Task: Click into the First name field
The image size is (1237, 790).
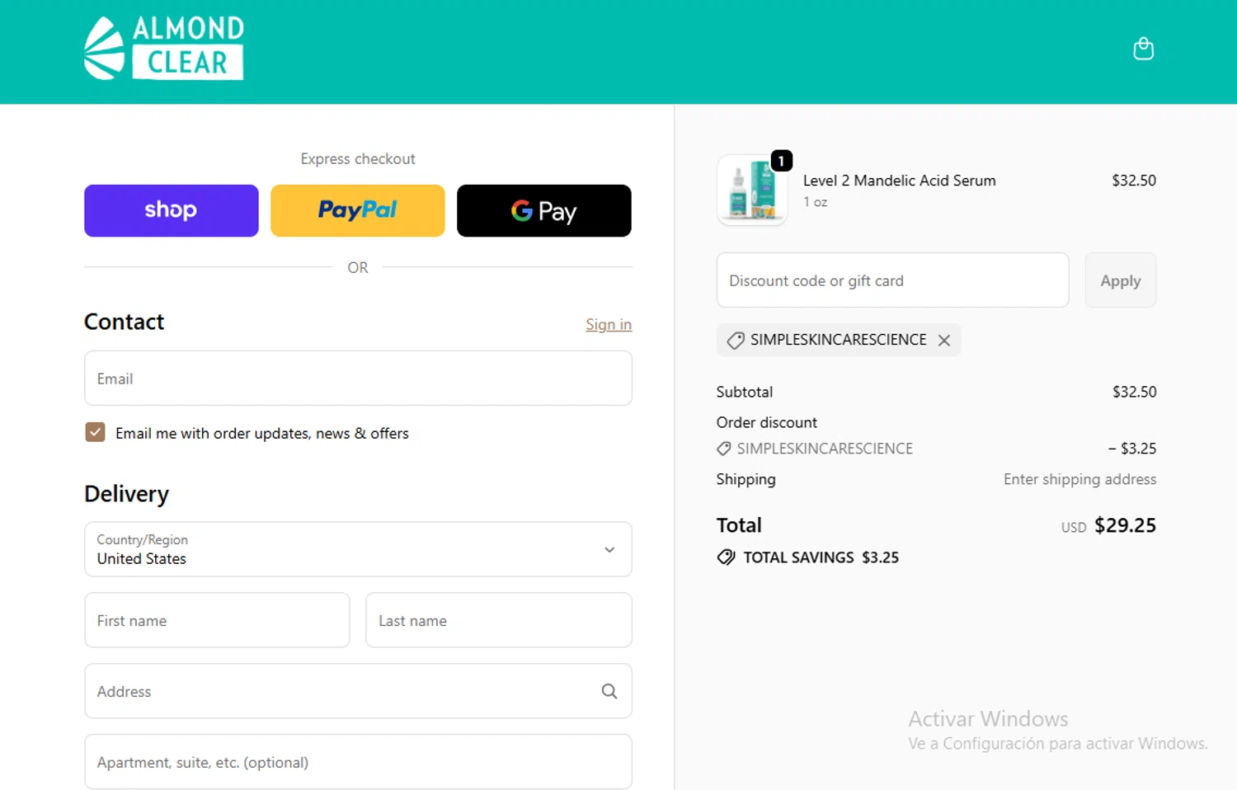Action: tap(217, 620)
